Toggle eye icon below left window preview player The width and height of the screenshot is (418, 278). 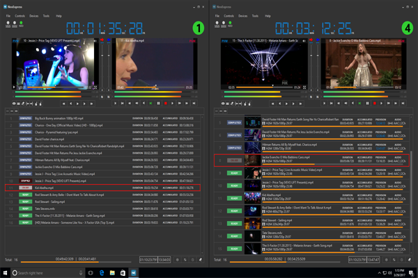[x=15, y=103]
